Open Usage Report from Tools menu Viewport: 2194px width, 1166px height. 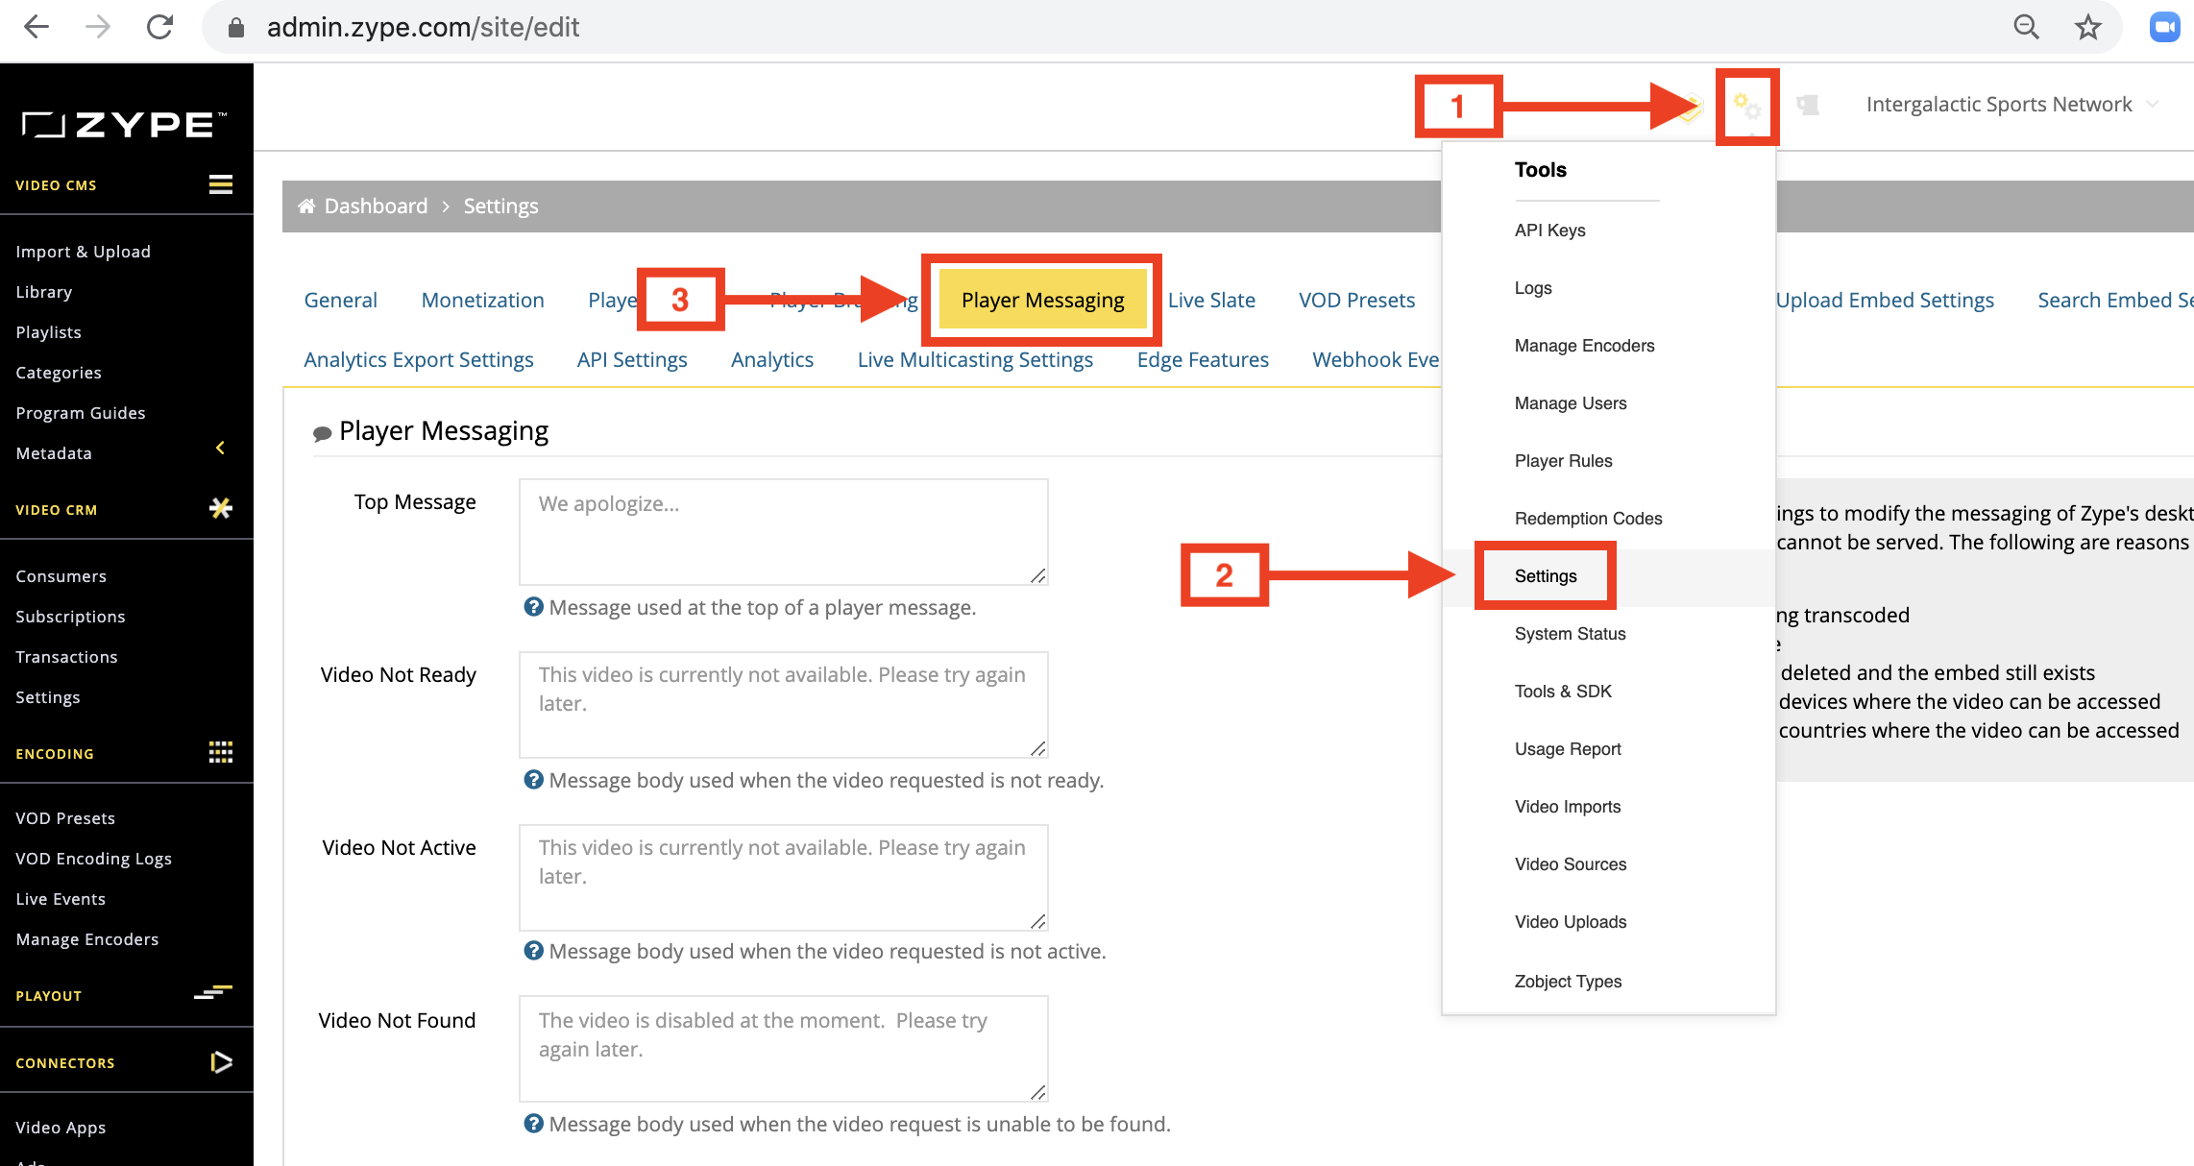1568,748
